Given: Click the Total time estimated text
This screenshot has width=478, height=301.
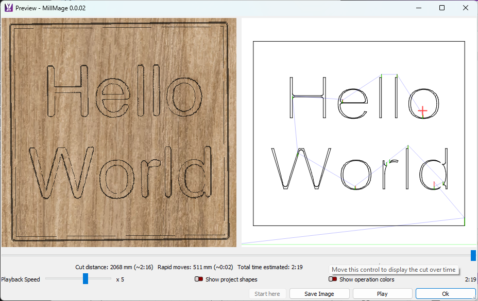Looking at the screenshot, I should [270, 267].
